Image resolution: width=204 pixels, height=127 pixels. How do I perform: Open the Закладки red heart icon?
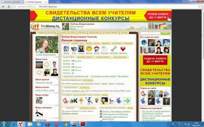(123, 49)
